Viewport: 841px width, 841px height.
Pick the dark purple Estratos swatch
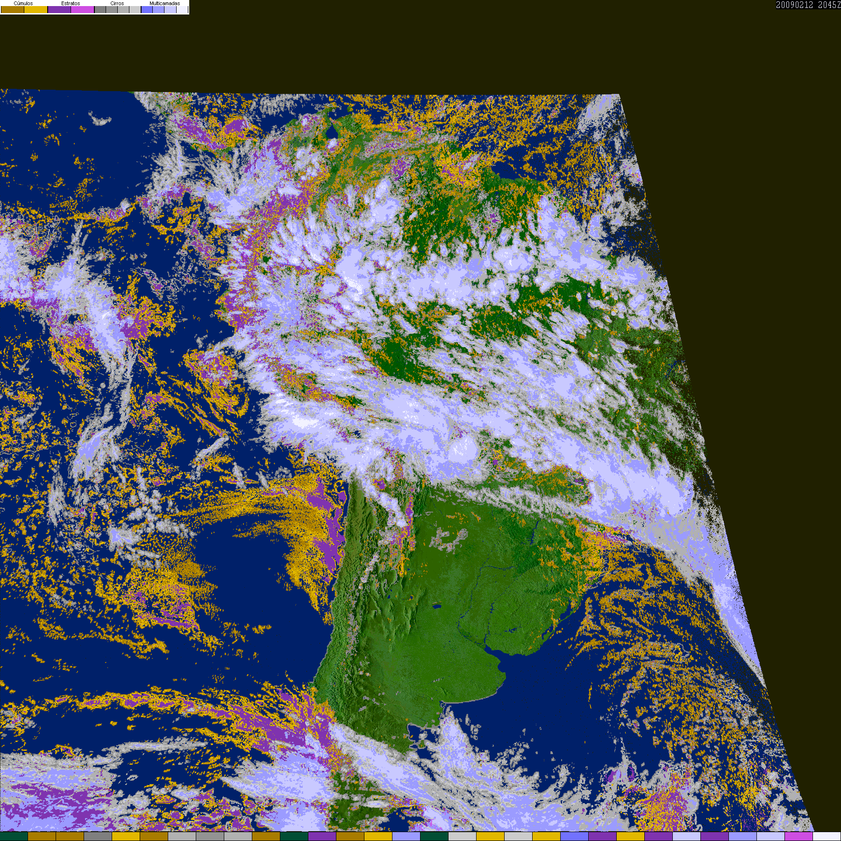click(x=59, y=9)
